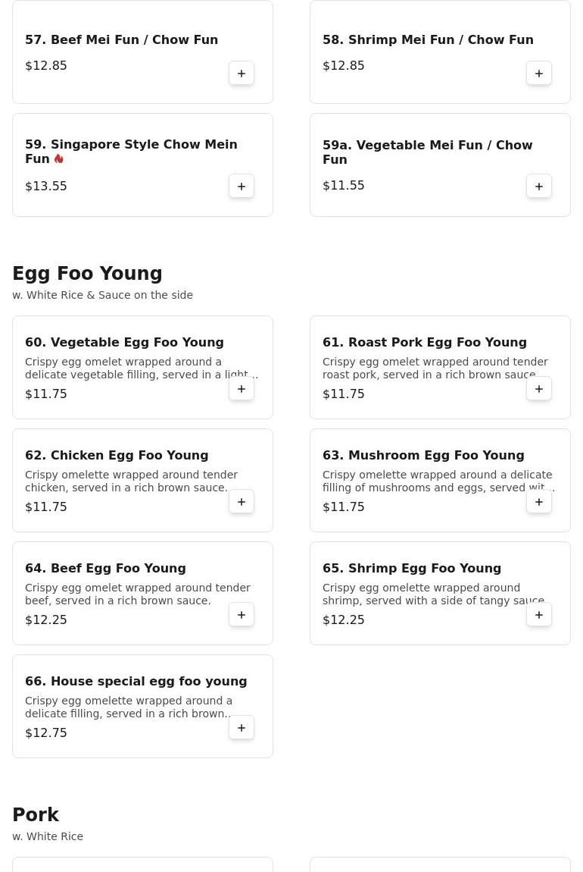Viewport: 583px width, 872px height.
Task: Add Mushroom Egg Foo Young with plus icon
Action: [538, 502]
